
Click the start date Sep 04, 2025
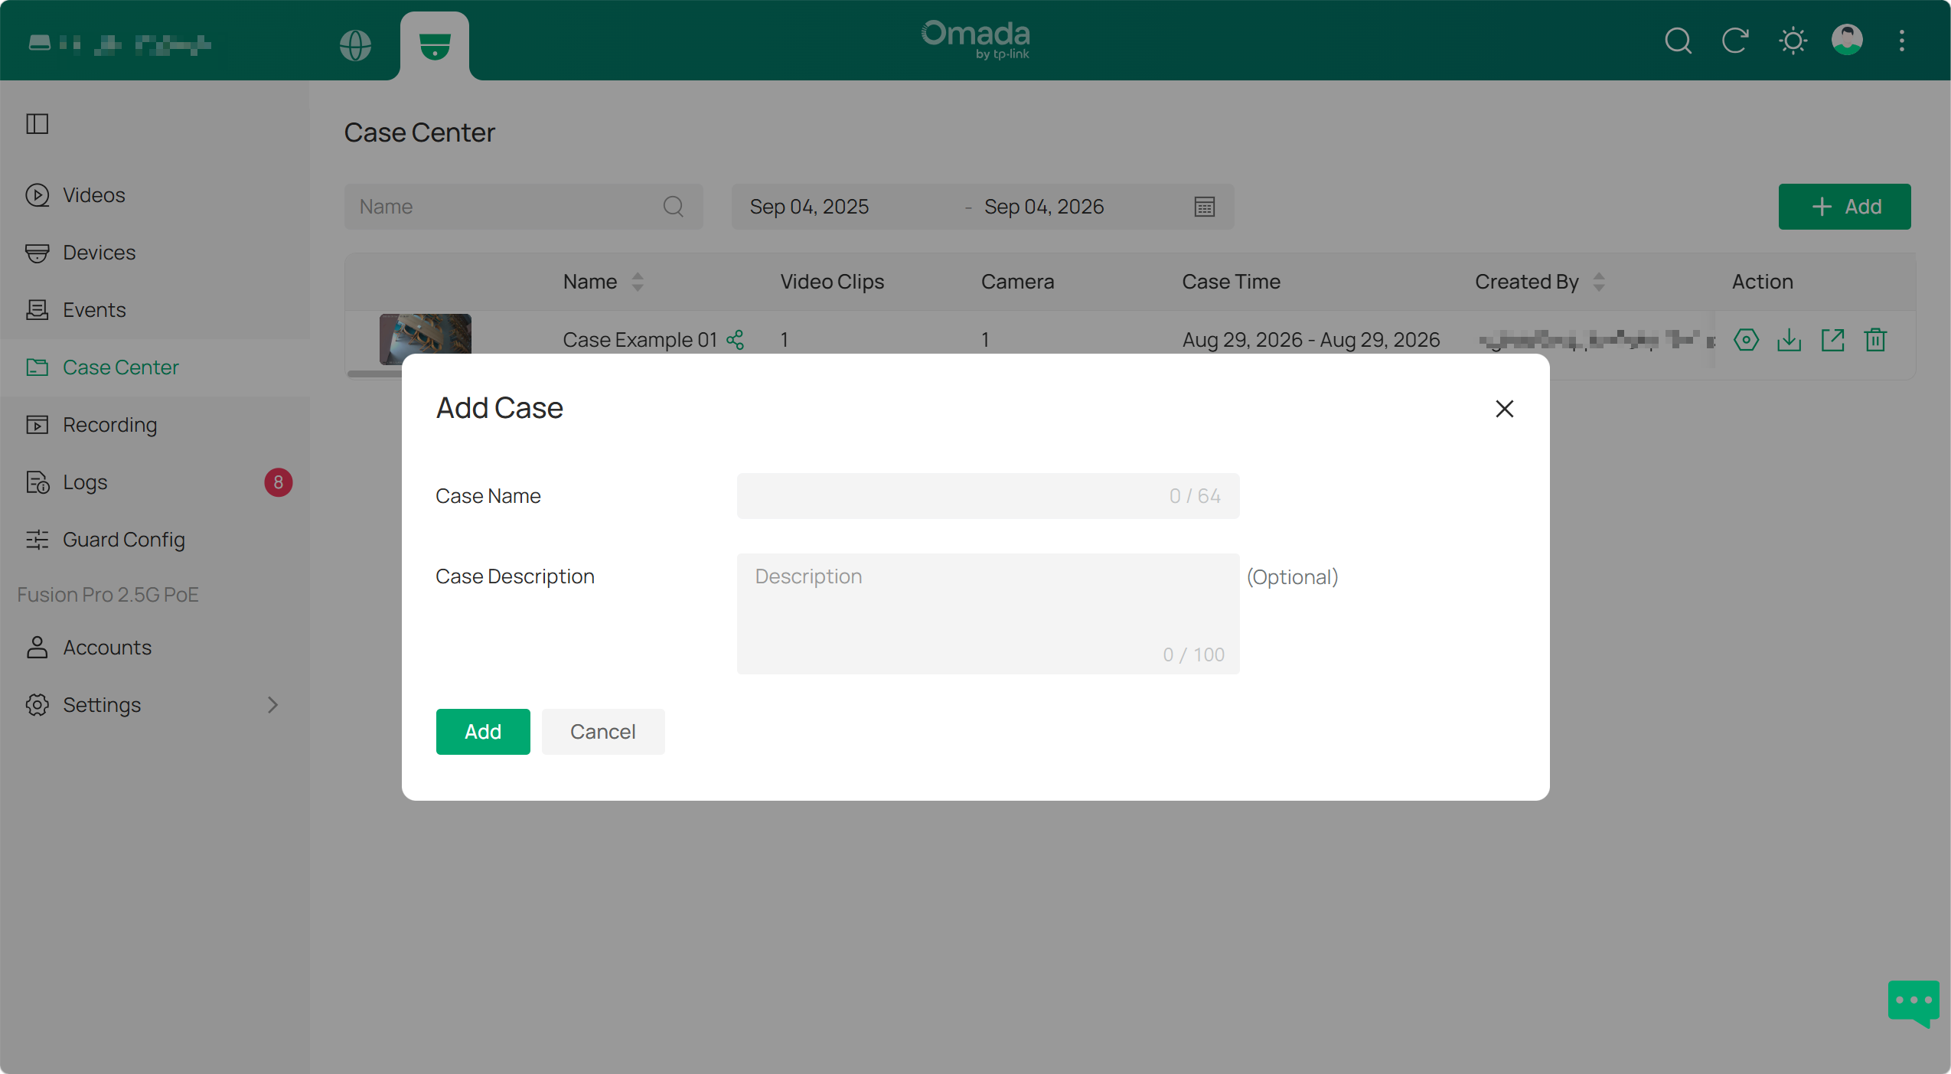point(809,207)
